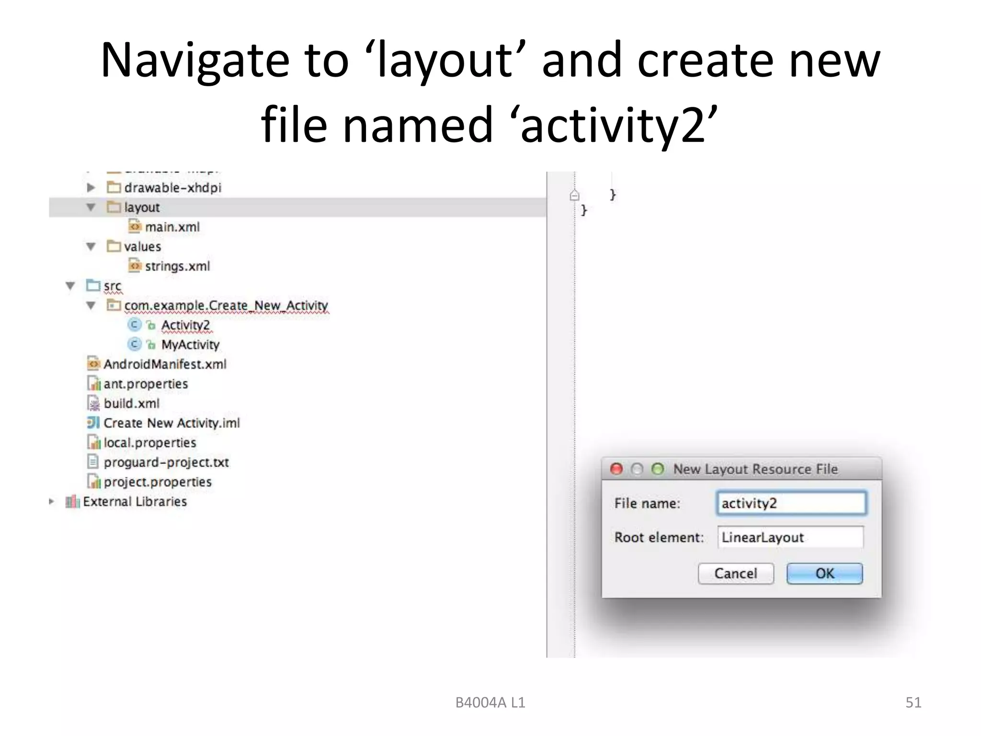Click the Create New Activity.iml module icon
Screen dimensions: 981x736
click(x=93, y=423)
